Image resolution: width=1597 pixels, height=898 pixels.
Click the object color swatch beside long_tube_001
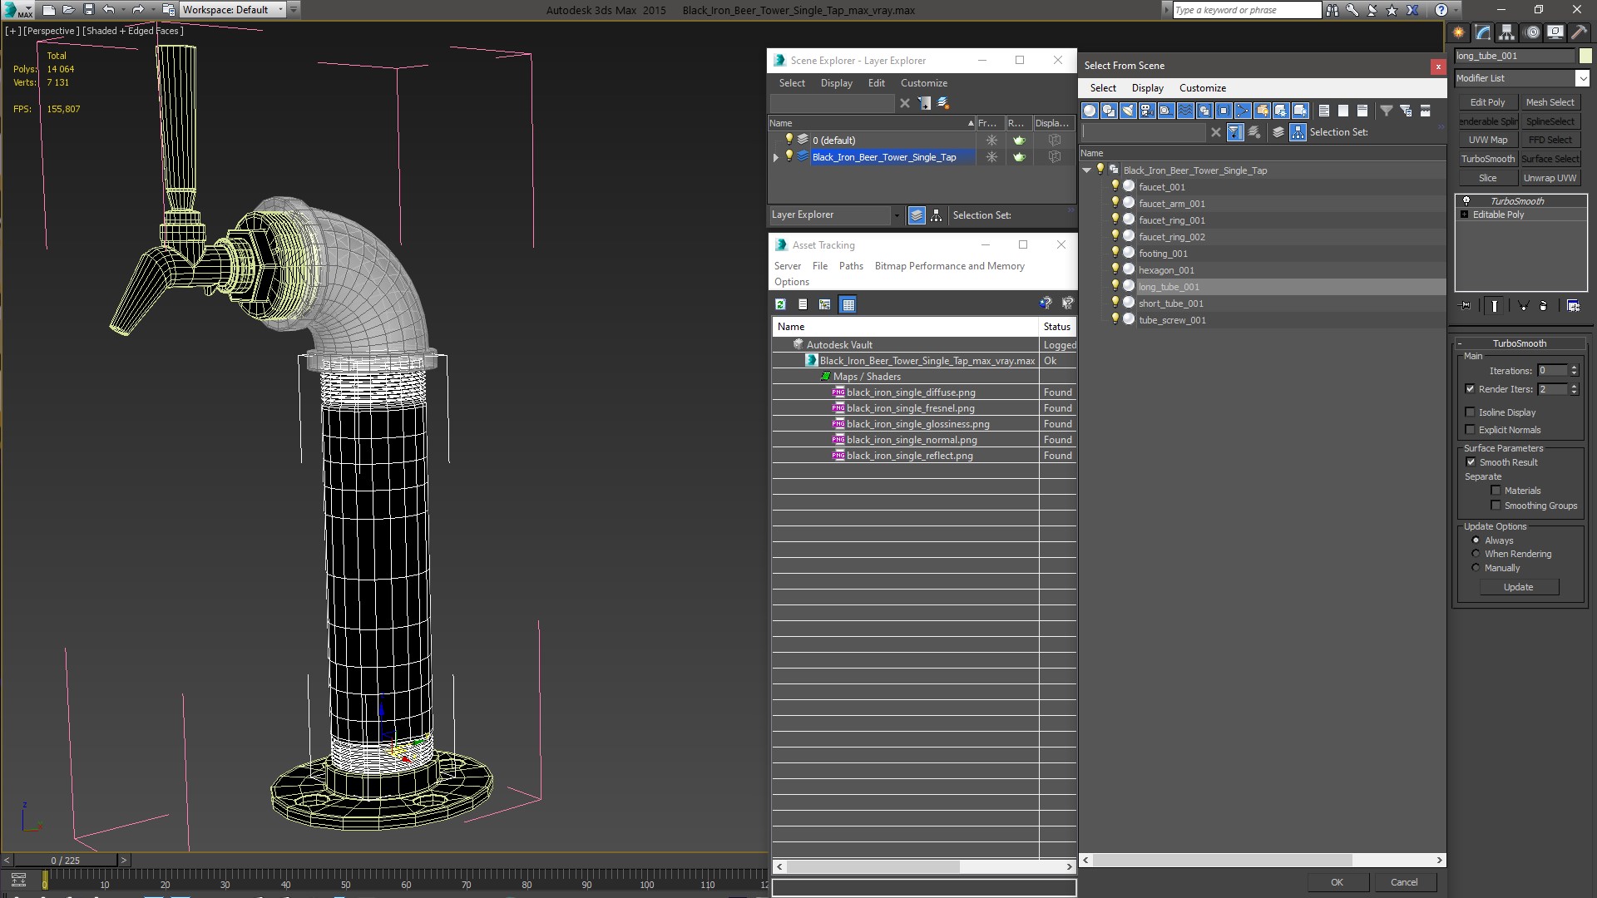pyautogui.click(x=1585, y=56)
